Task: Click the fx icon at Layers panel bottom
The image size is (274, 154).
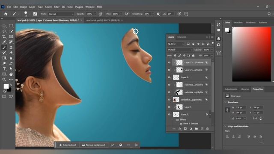Action: [180, 129]
